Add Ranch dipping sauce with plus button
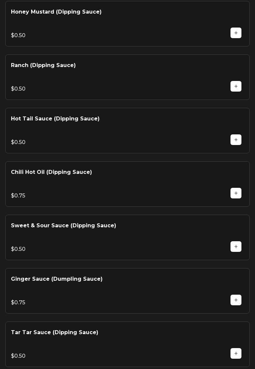This screenshot has height=369, width=255. coord(236,86)
